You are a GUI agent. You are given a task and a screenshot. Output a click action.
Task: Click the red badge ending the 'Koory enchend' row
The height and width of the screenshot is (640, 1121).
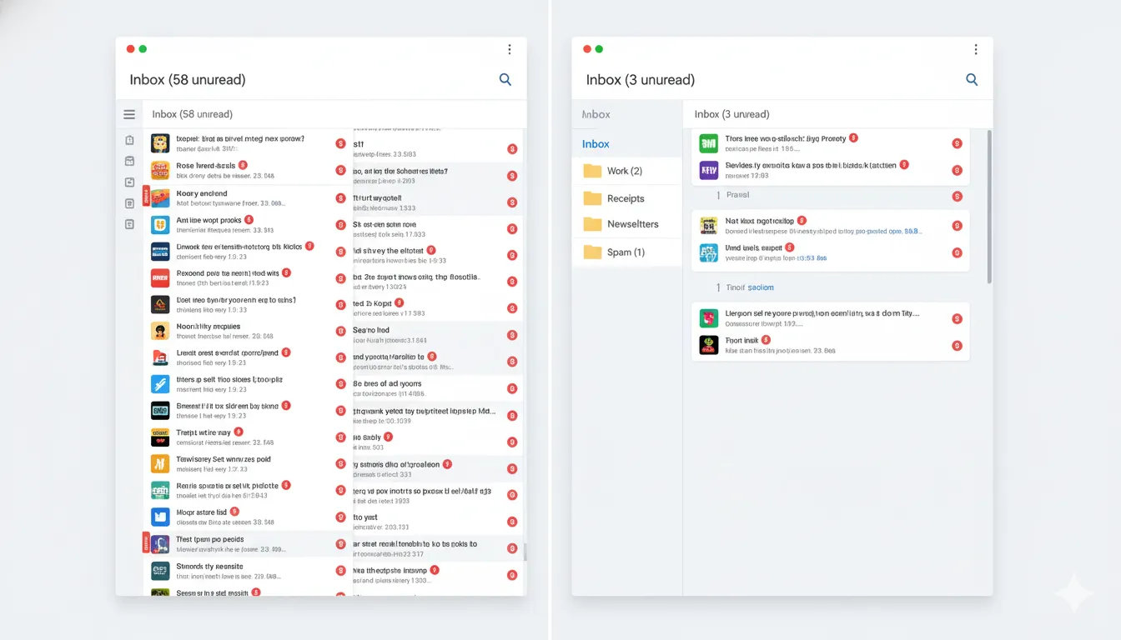coord(340,198)
